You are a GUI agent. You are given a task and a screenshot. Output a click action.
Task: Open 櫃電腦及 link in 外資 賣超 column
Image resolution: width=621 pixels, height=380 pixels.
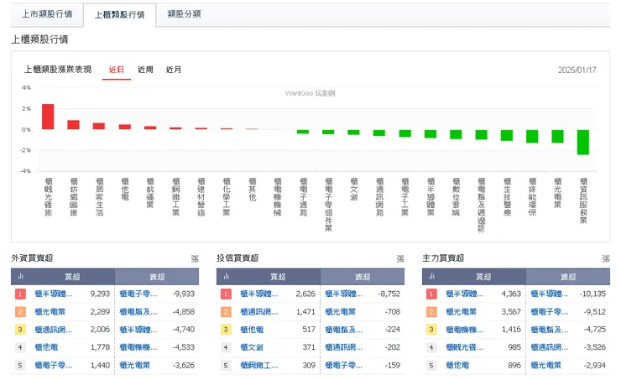138,311
